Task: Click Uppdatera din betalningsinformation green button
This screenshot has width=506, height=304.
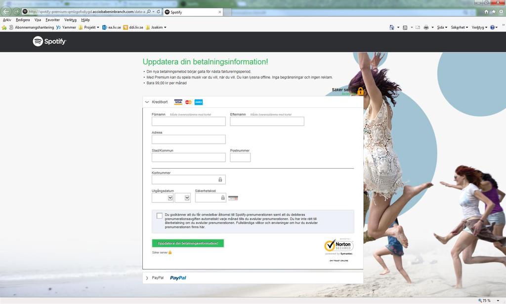Action: (x=188, y=243)
